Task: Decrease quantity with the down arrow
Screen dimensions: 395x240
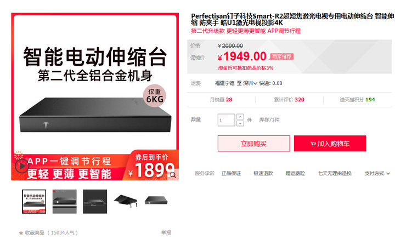Action: point(240,123)
